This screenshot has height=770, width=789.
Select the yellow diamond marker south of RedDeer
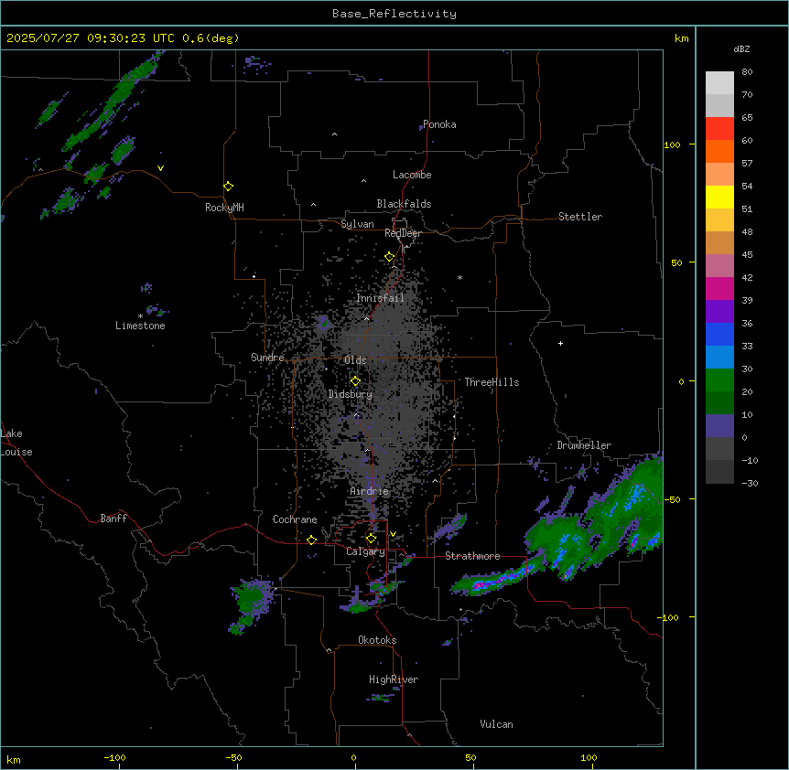point(390,257)
